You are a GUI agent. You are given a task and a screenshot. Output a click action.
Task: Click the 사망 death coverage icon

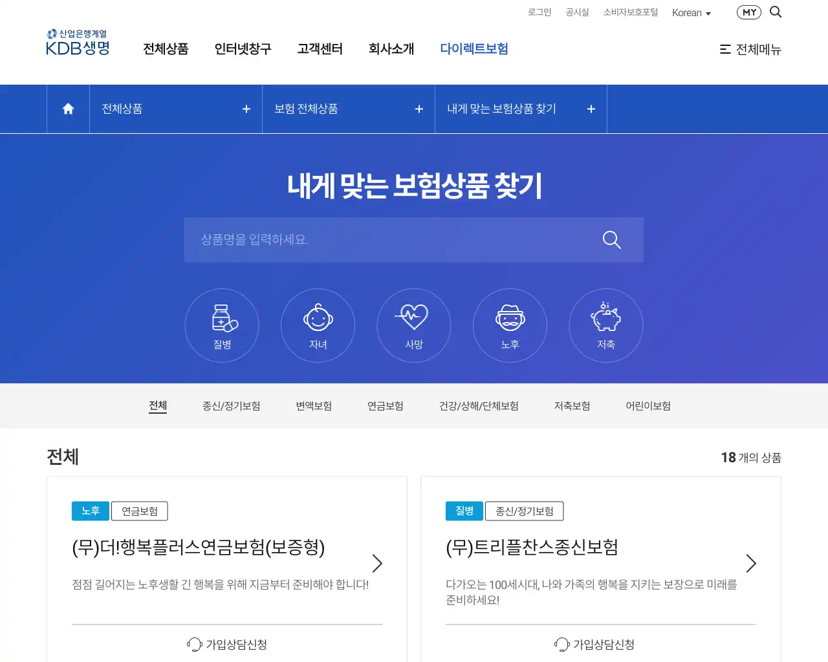413,325
